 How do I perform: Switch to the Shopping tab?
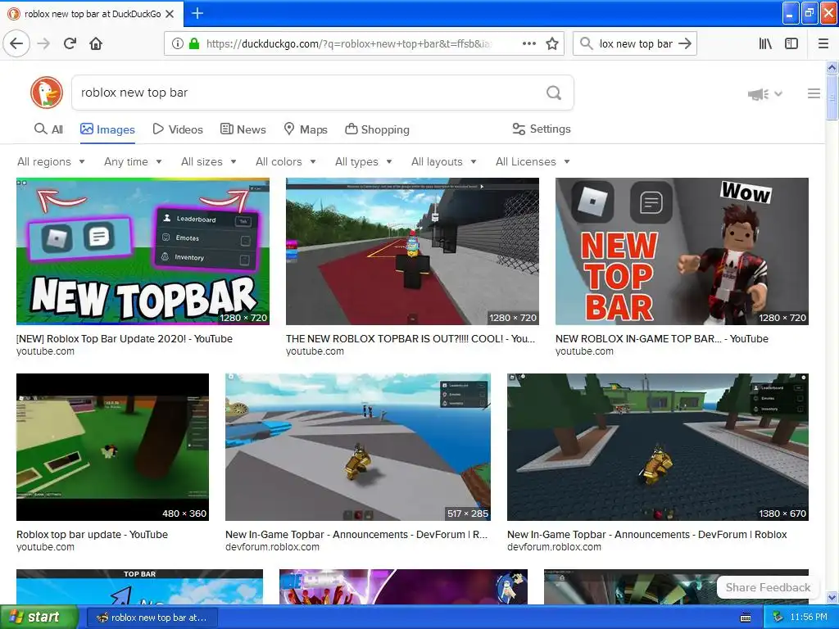coord(377,129)
